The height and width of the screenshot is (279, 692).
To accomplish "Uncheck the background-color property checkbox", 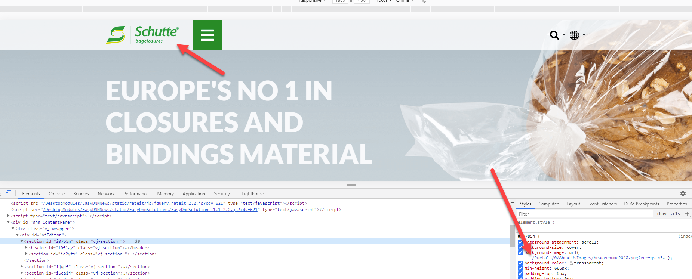I will pyautogui.click(x=520, y=263).
